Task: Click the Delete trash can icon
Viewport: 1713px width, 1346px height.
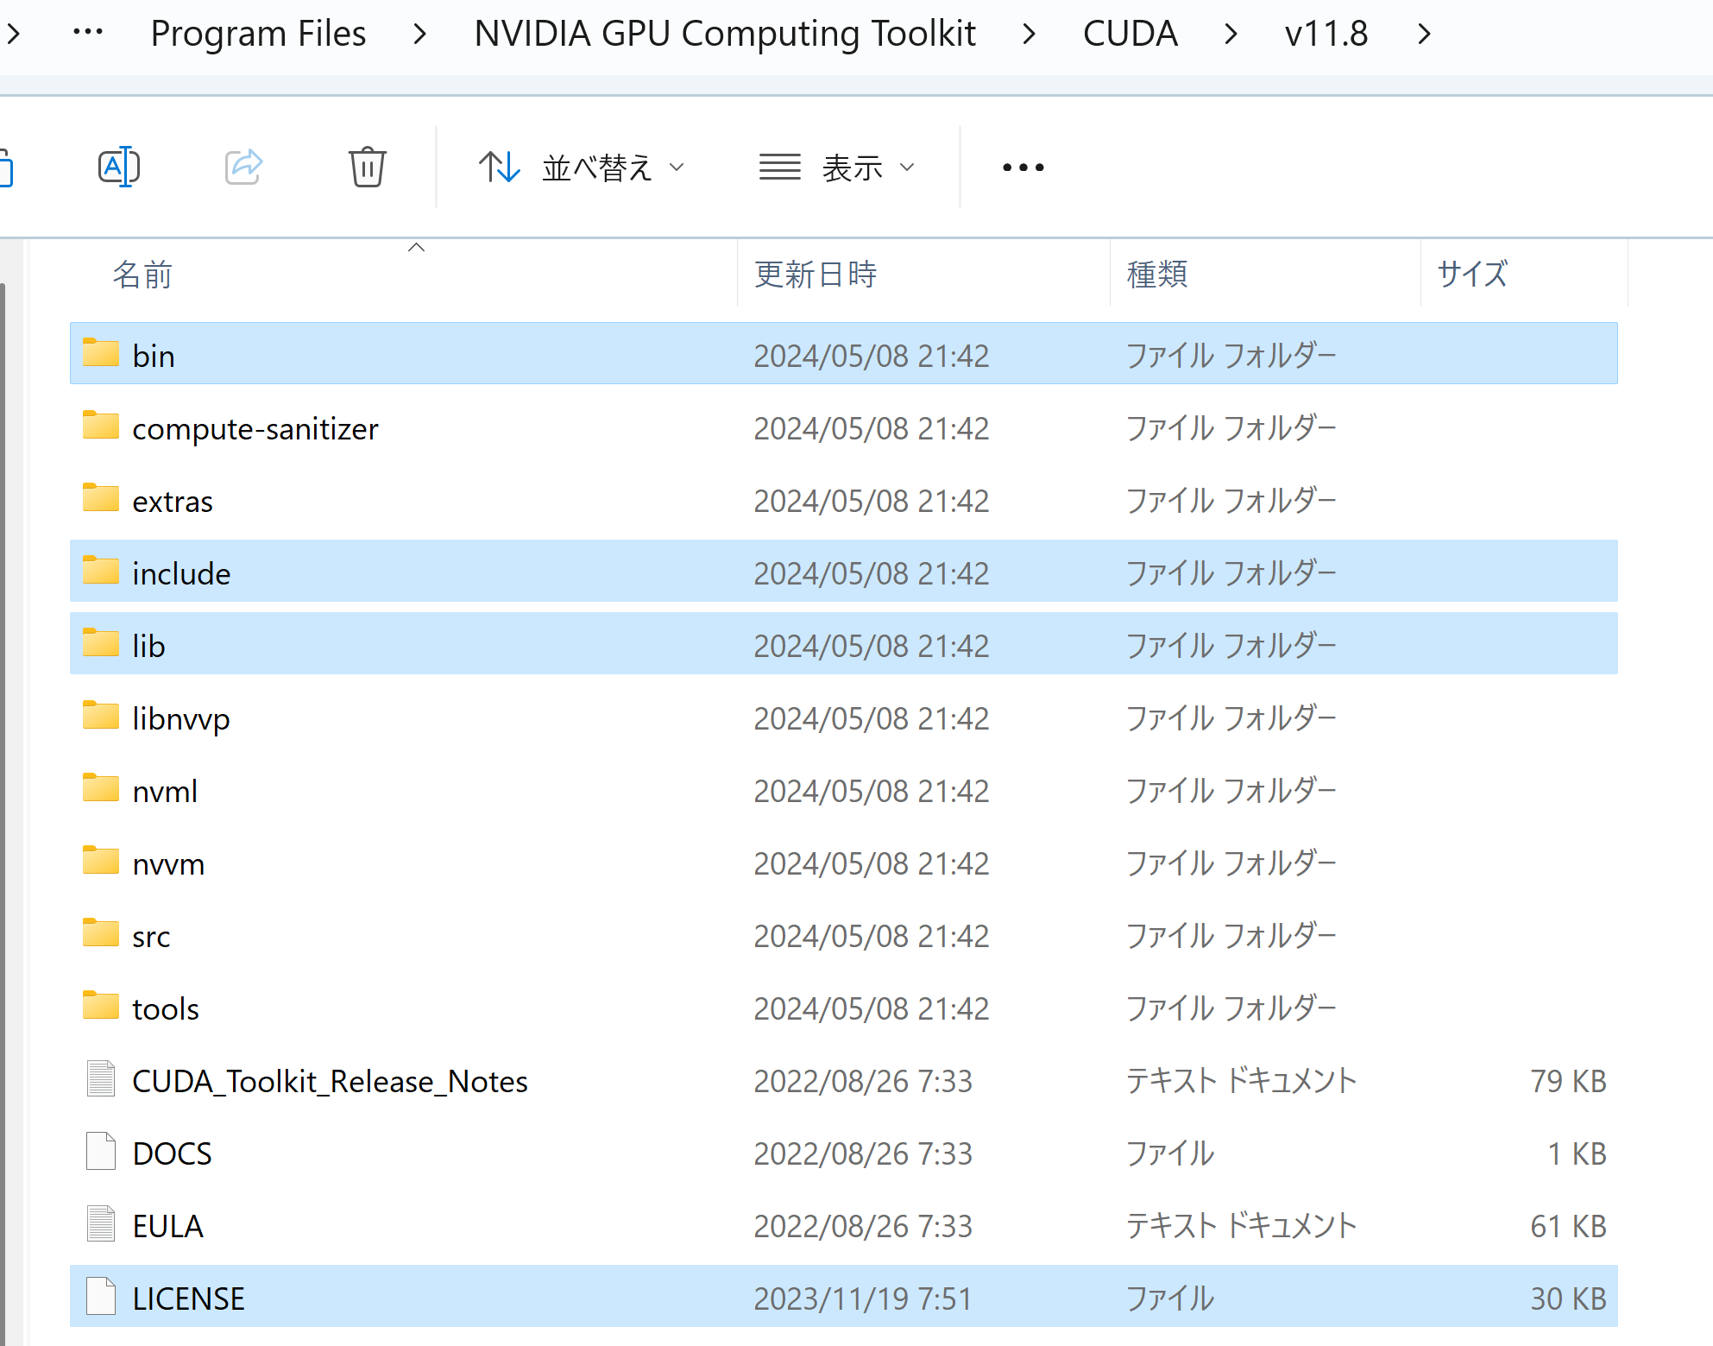Action: pos(368,167)
